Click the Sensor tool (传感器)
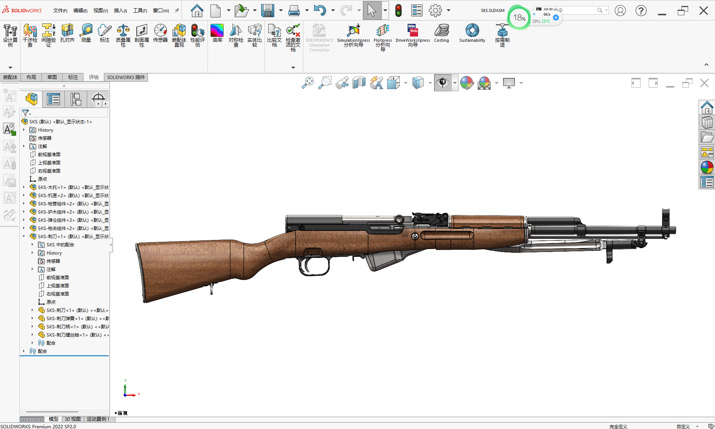 click(x=160, y=33)
